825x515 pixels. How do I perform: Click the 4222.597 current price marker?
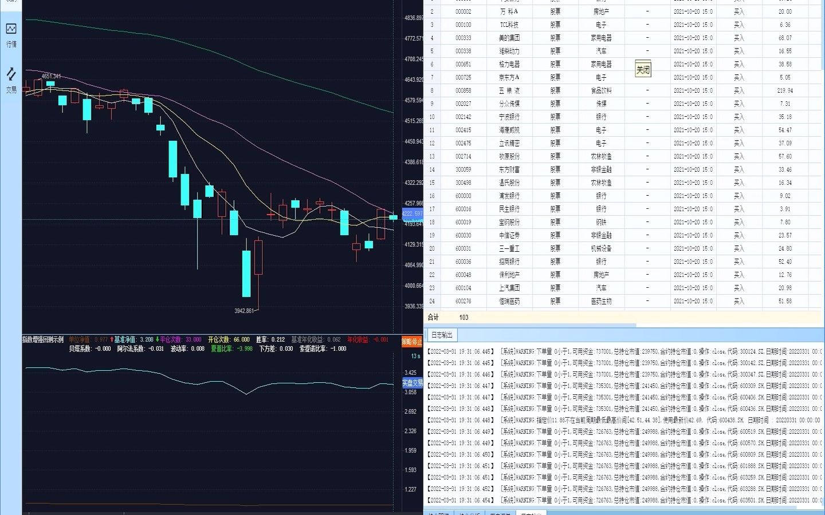pyautogui.click(x=412, y=214)
